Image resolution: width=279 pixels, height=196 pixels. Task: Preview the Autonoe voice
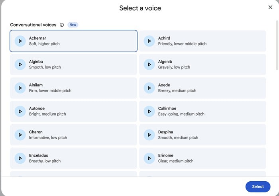(x=20, y=111)
